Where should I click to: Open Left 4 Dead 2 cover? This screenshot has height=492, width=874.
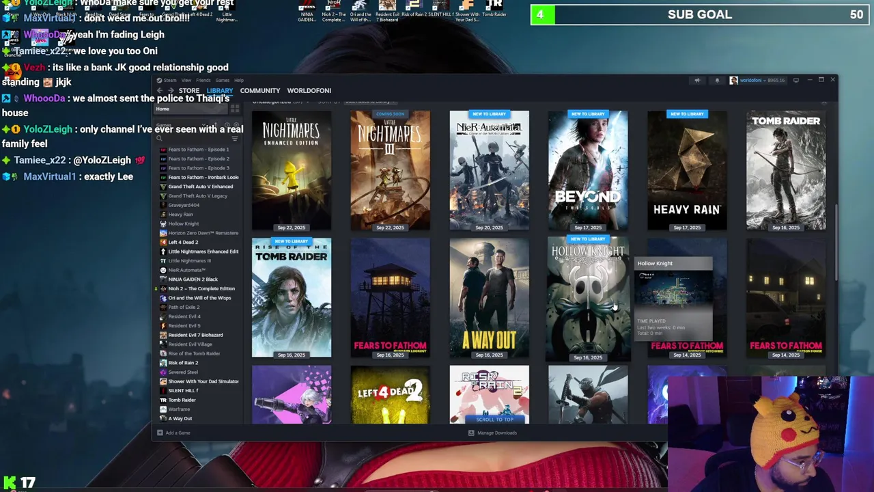(x=391, y=394)
